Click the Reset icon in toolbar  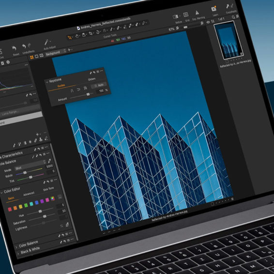(14, 48)
